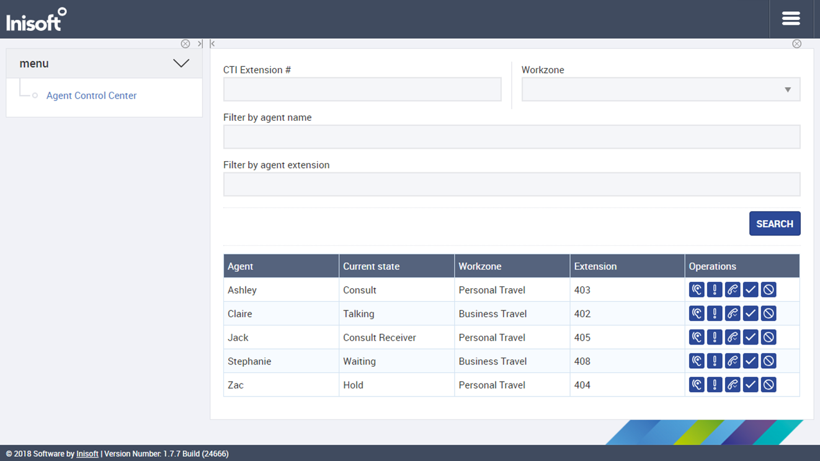The height and width of the screenshot is (461, 820).
Task: Click the ear listen icon for Ashley
Action: 697,289
